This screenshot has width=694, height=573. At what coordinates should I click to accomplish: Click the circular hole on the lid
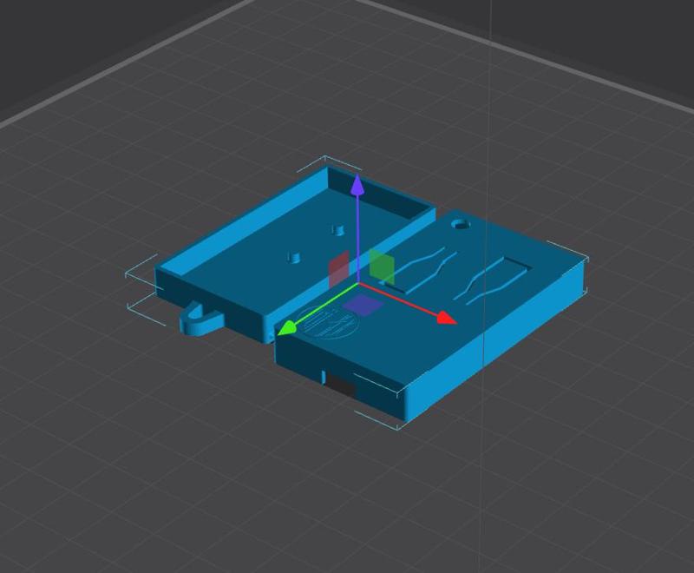461,224
